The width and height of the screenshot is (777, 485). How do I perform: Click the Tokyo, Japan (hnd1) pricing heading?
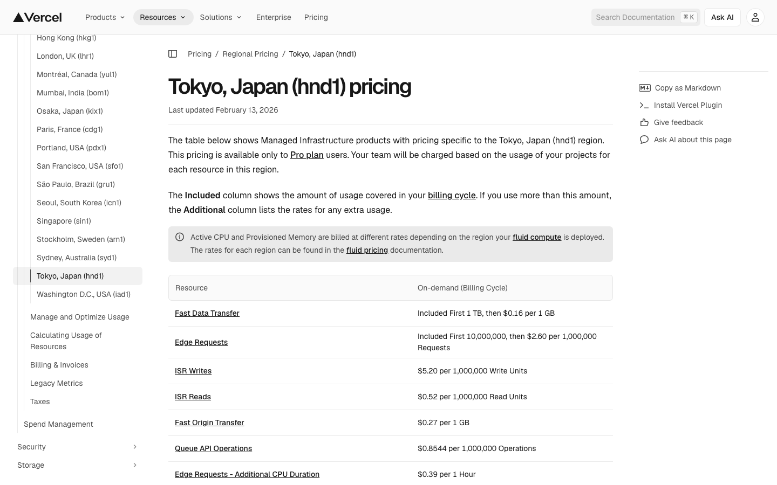point(290,86)
